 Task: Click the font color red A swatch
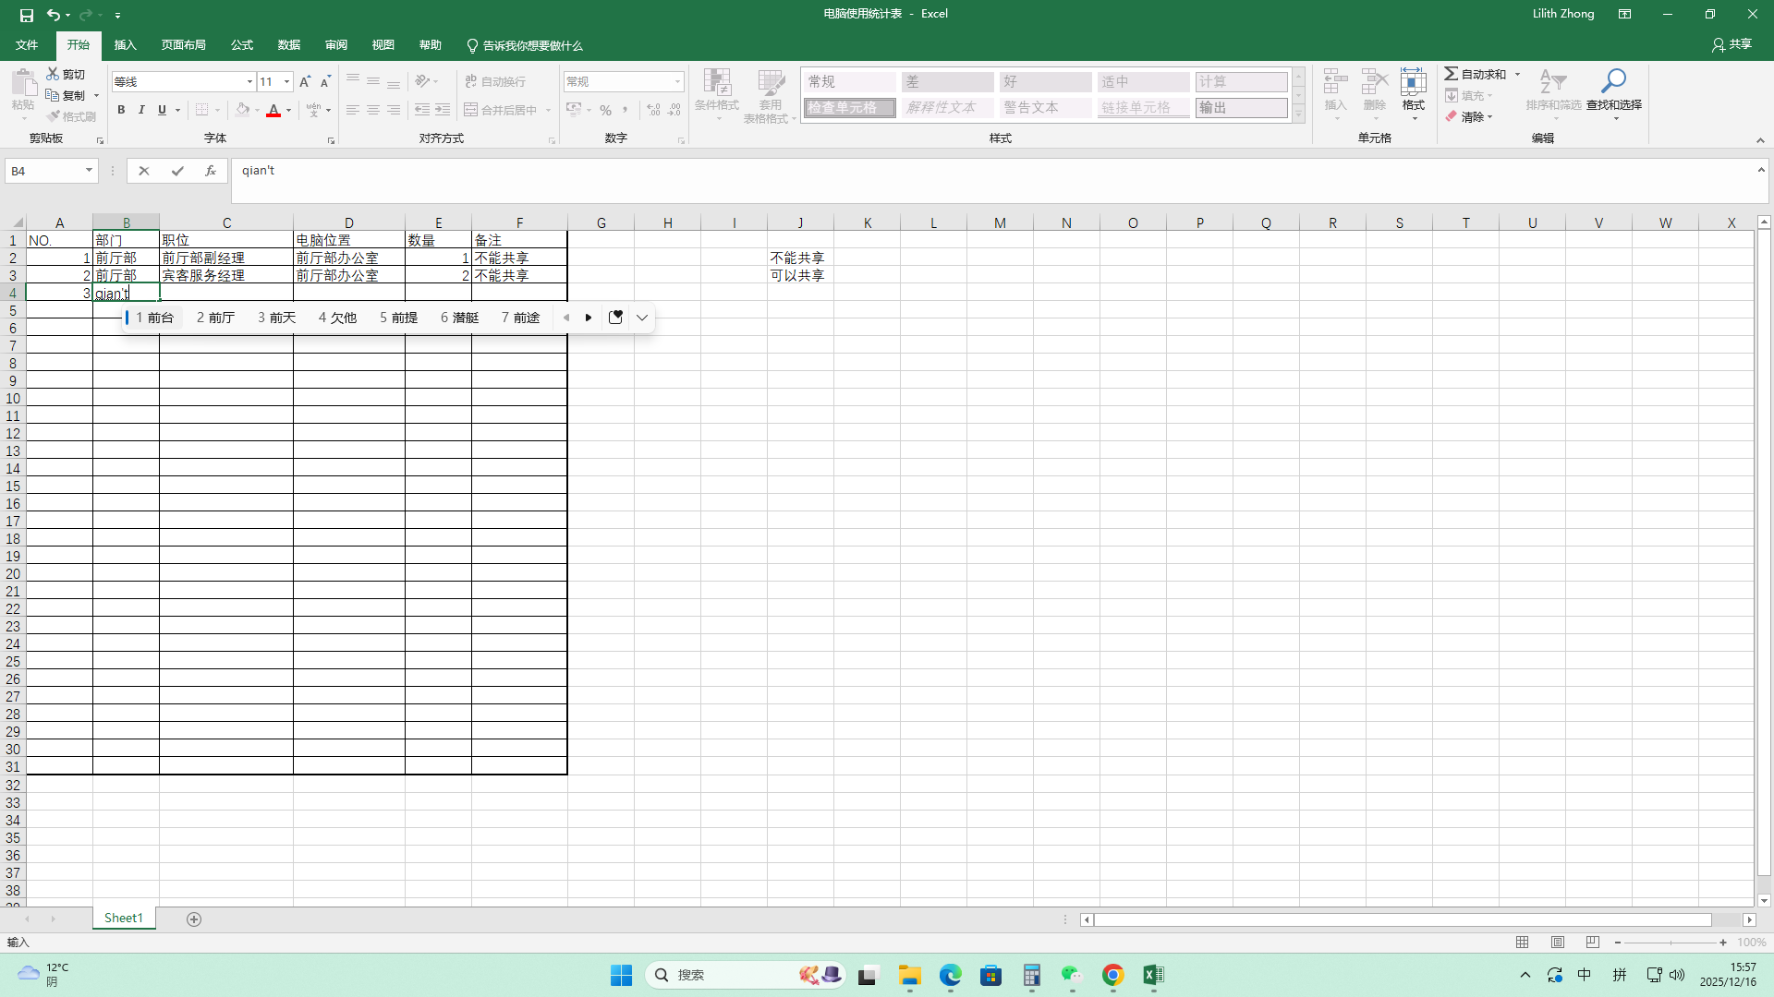pos(273,111)
